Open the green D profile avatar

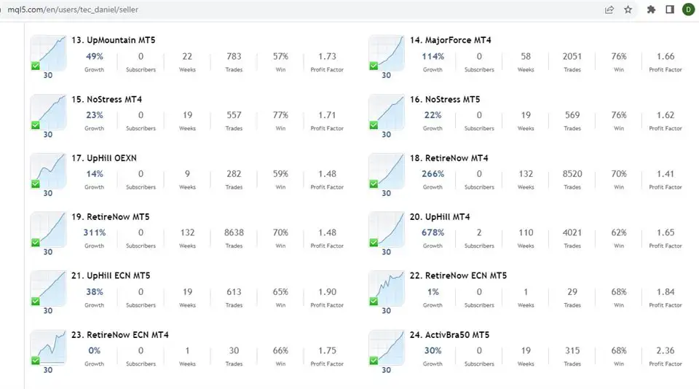tap(688, 10)
